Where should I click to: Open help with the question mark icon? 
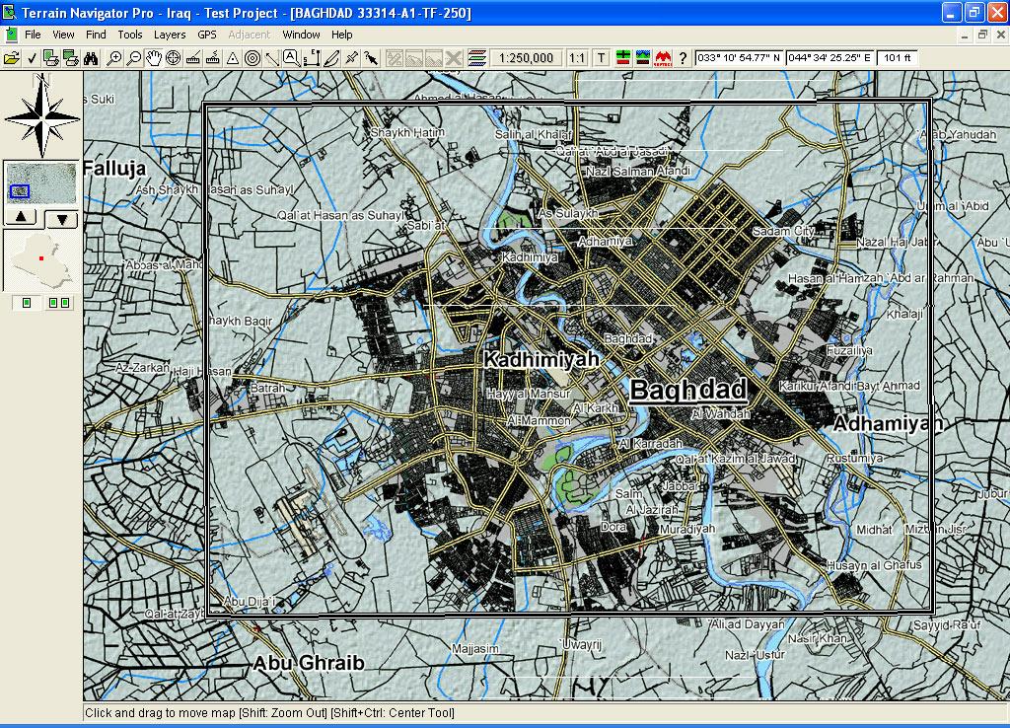pyautogui.click(x=683, y=58)
